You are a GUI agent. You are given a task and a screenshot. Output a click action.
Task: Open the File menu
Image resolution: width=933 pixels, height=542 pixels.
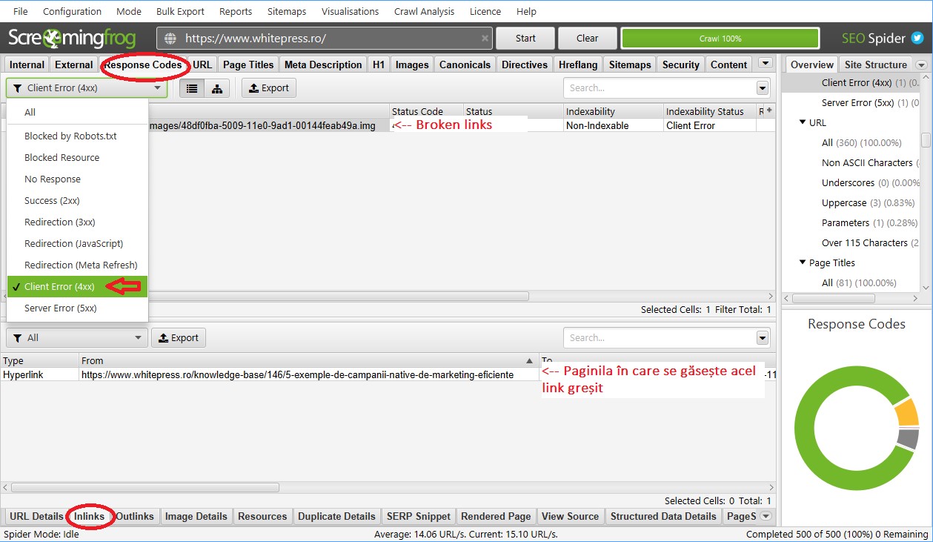pyautogui.click(x=21, y=12)
